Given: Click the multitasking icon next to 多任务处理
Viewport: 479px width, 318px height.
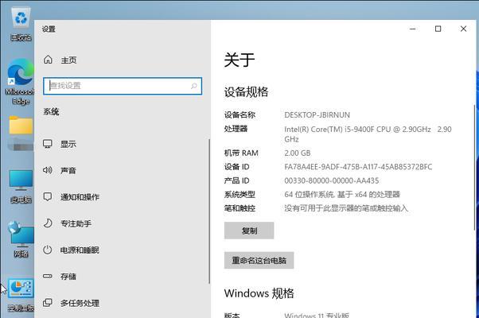Looking at the screenshot, I should point(48,303).
